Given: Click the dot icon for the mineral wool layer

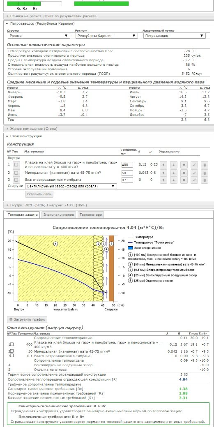Looking at the screenshot, I should [x=184, y=173].
